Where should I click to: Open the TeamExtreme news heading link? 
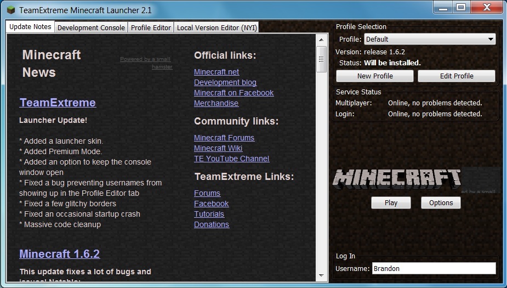(x=58, y=103)
